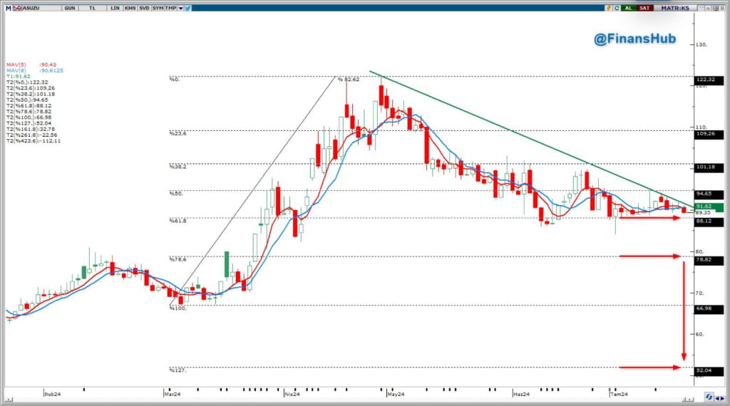Open the GUN period selector

[x=70, y=9]
